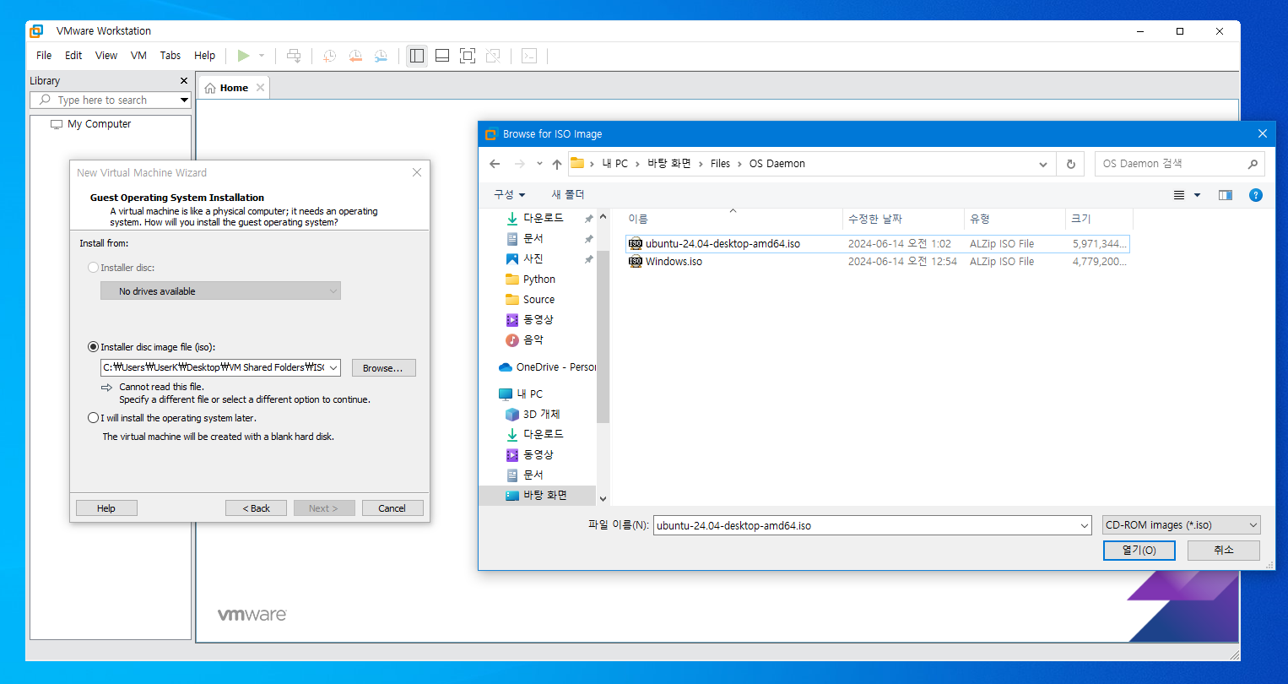Click the Library search input field
1288x684 pixels.
coord(104,100)
